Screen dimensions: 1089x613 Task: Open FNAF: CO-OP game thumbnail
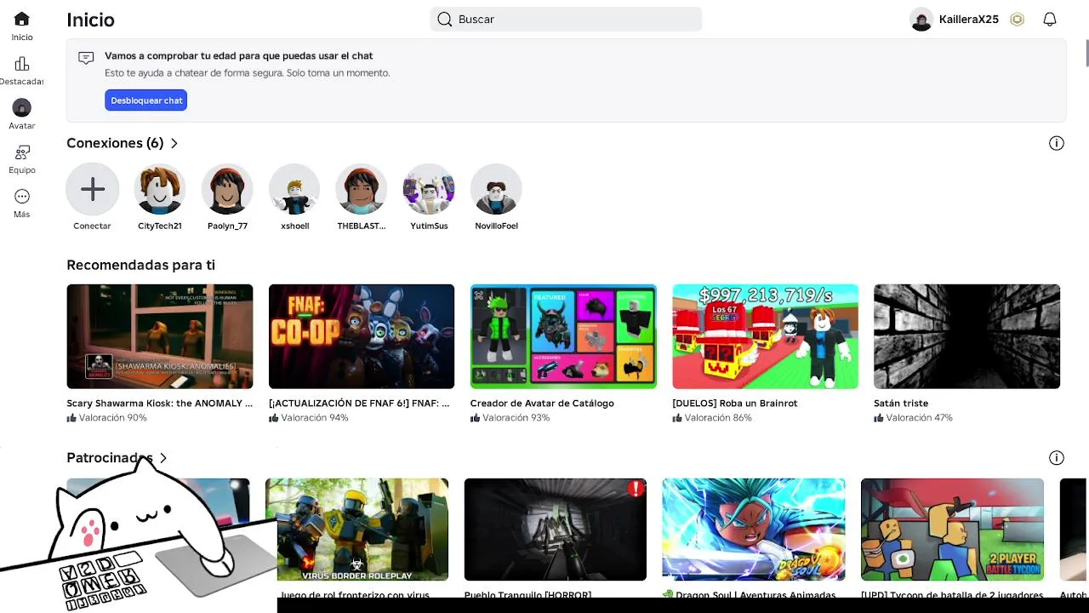click(362, 336)
